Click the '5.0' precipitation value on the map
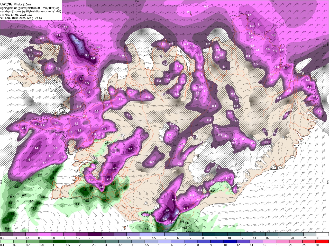Screen dimensions: 329x247 [x=178, y=213]
